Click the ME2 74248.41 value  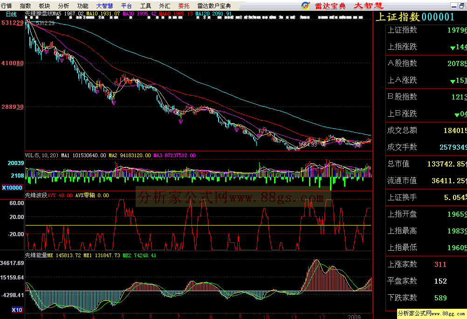point(139,255)
